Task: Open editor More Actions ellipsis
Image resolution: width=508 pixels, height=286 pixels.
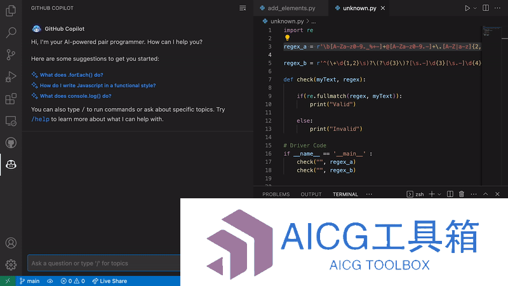Action: (x=497, y=8)
